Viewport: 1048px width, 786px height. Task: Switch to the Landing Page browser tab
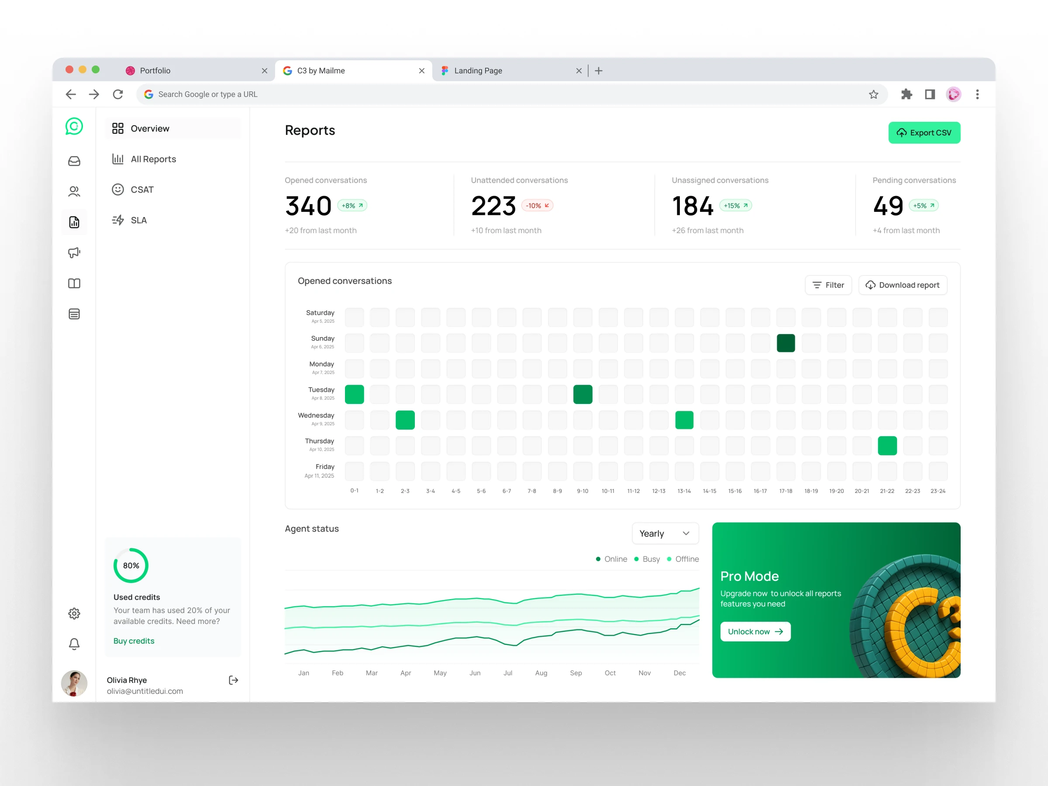tap(478, 71)
